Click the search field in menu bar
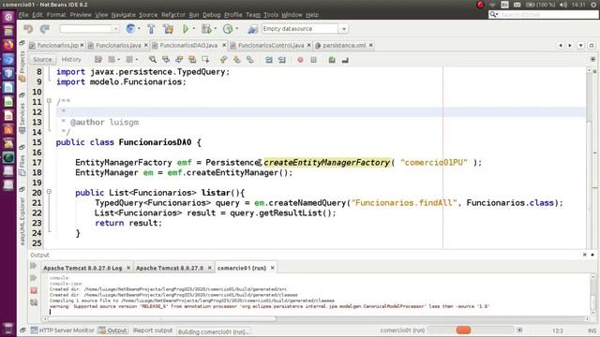Image resolution: width=600 pixels, height=337 pixels. point(544,15)
